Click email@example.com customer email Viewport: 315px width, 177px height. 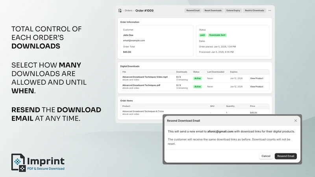(134, 41)
